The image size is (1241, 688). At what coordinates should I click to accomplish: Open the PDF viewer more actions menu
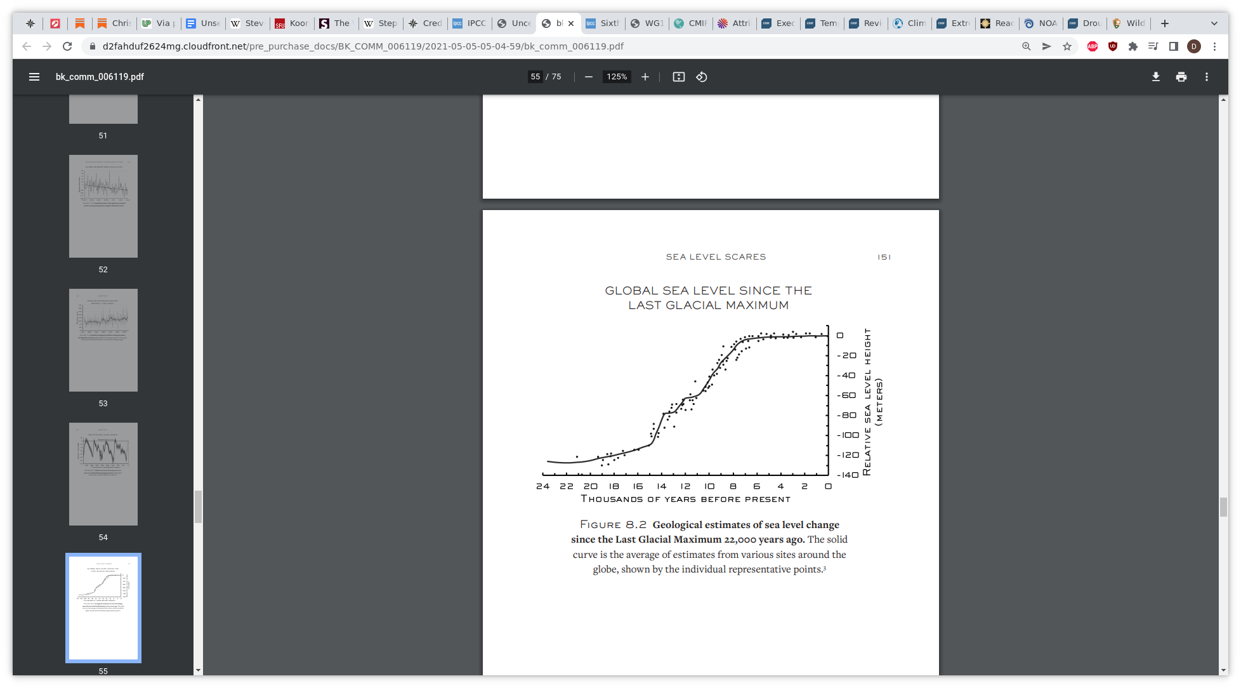click(1207, 77)
